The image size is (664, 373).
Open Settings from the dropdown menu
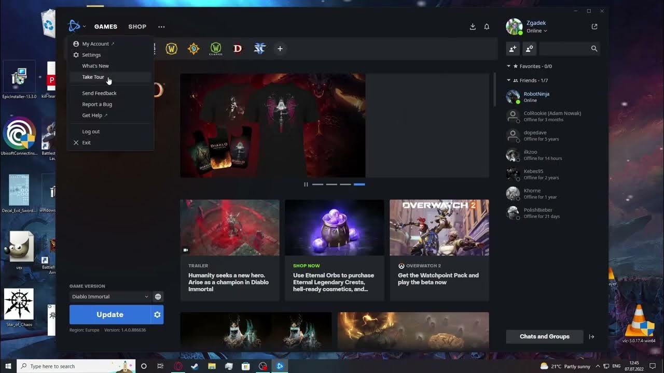[x=110, y=55]
